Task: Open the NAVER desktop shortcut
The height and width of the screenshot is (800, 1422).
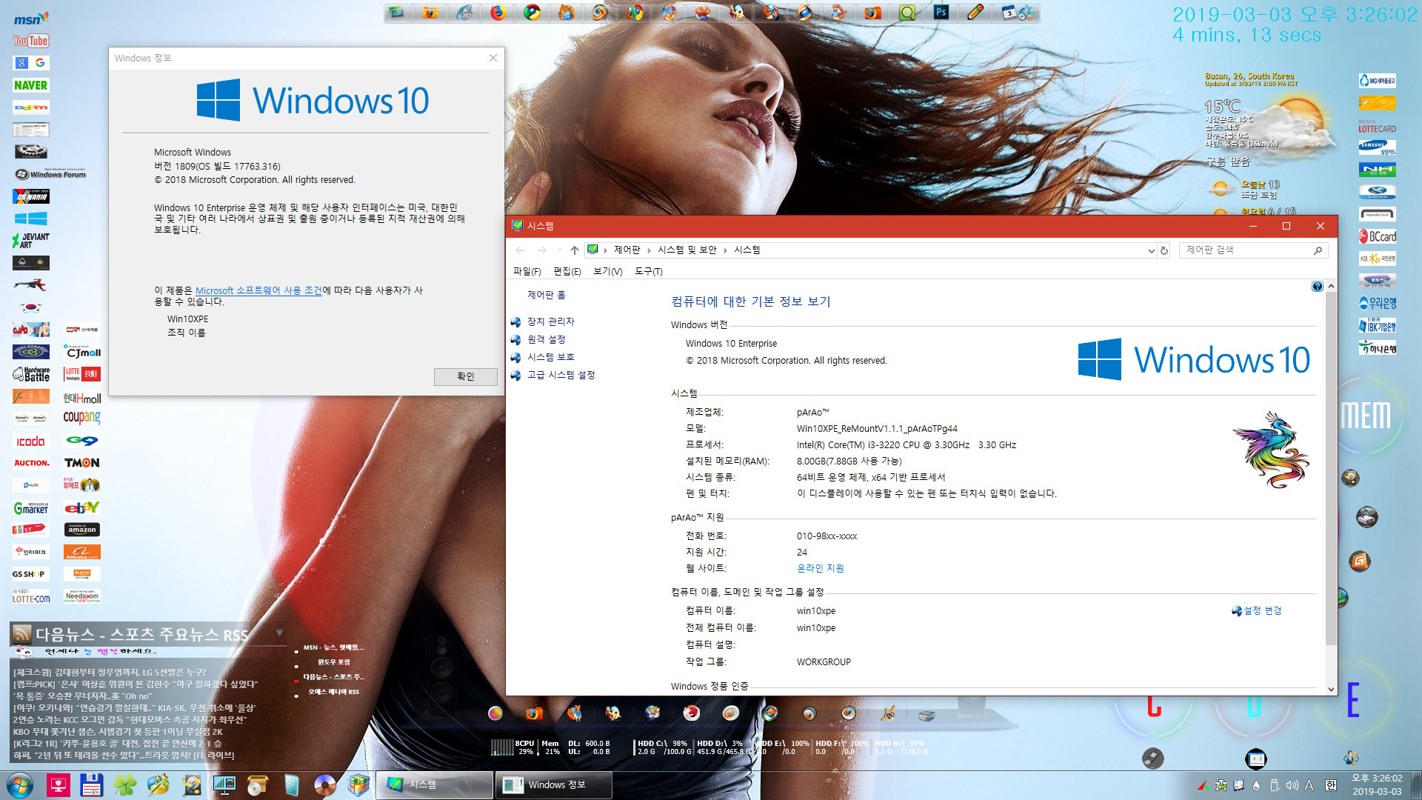Action: point(31,85)
